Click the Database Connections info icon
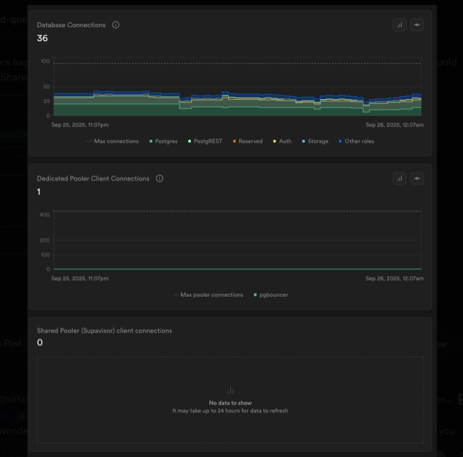 pyautogui.click(x=116, y=25)
